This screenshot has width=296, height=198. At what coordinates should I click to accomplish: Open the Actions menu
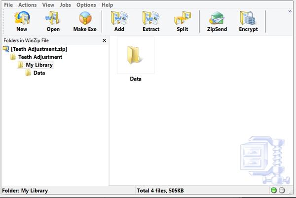pos(27,5)
